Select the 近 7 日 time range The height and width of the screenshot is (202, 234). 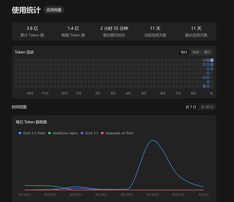pos(191,107)
